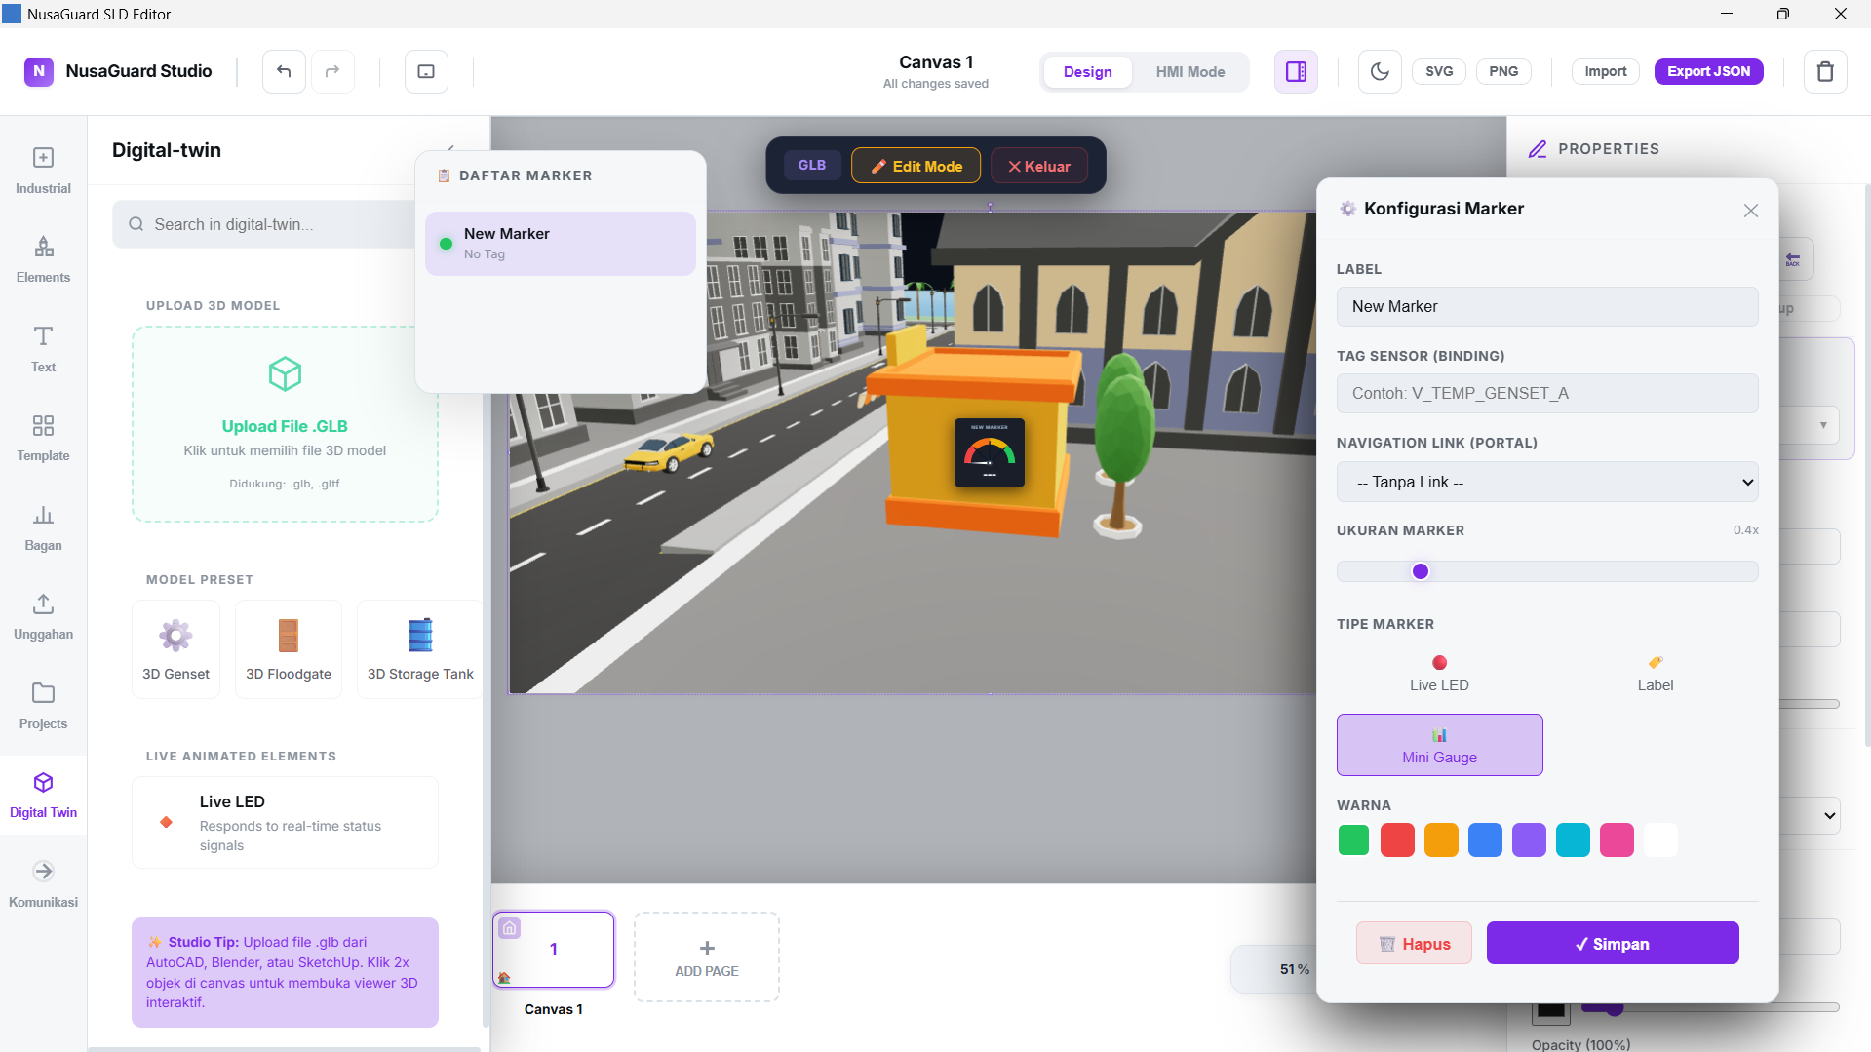
Task: Click the trash delete icon in toolbar
Action: (x=1824, y=71)
